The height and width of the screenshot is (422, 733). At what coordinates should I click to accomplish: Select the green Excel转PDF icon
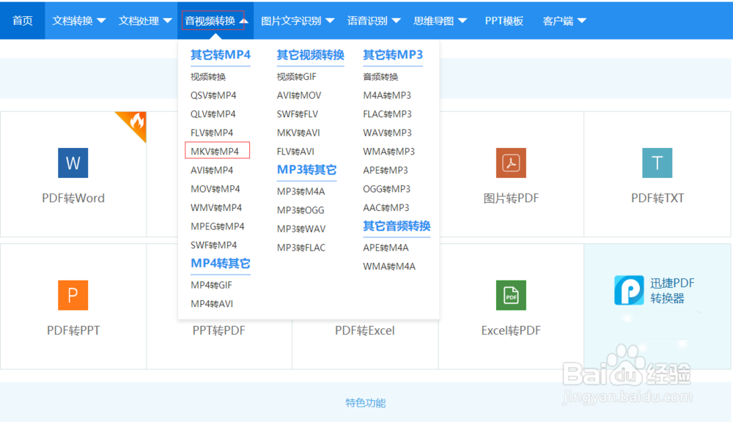pyautogui.click(x=510, y=295)
